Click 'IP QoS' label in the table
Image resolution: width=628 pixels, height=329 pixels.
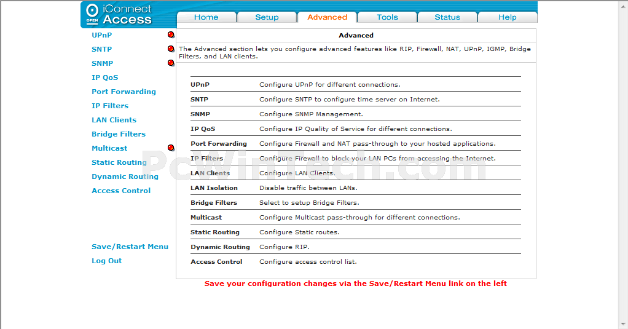[x=203, y=129]
